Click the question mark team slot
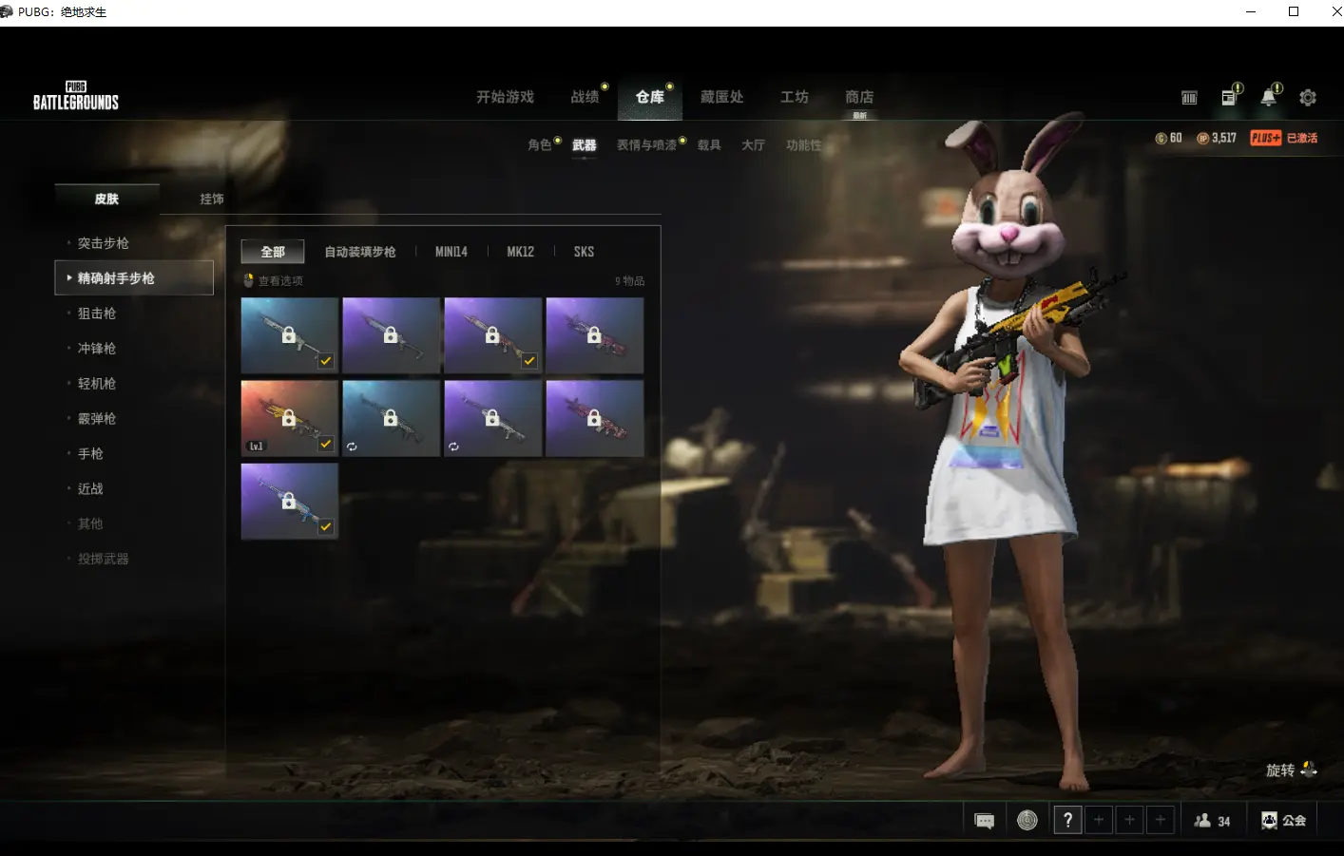This screenshot has width=1344, height=856. (1067, 820)
